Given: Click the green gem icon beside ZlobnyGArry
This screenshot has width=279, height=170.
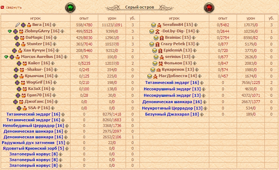Looking at the screenshot, I should tap(10, 31).
